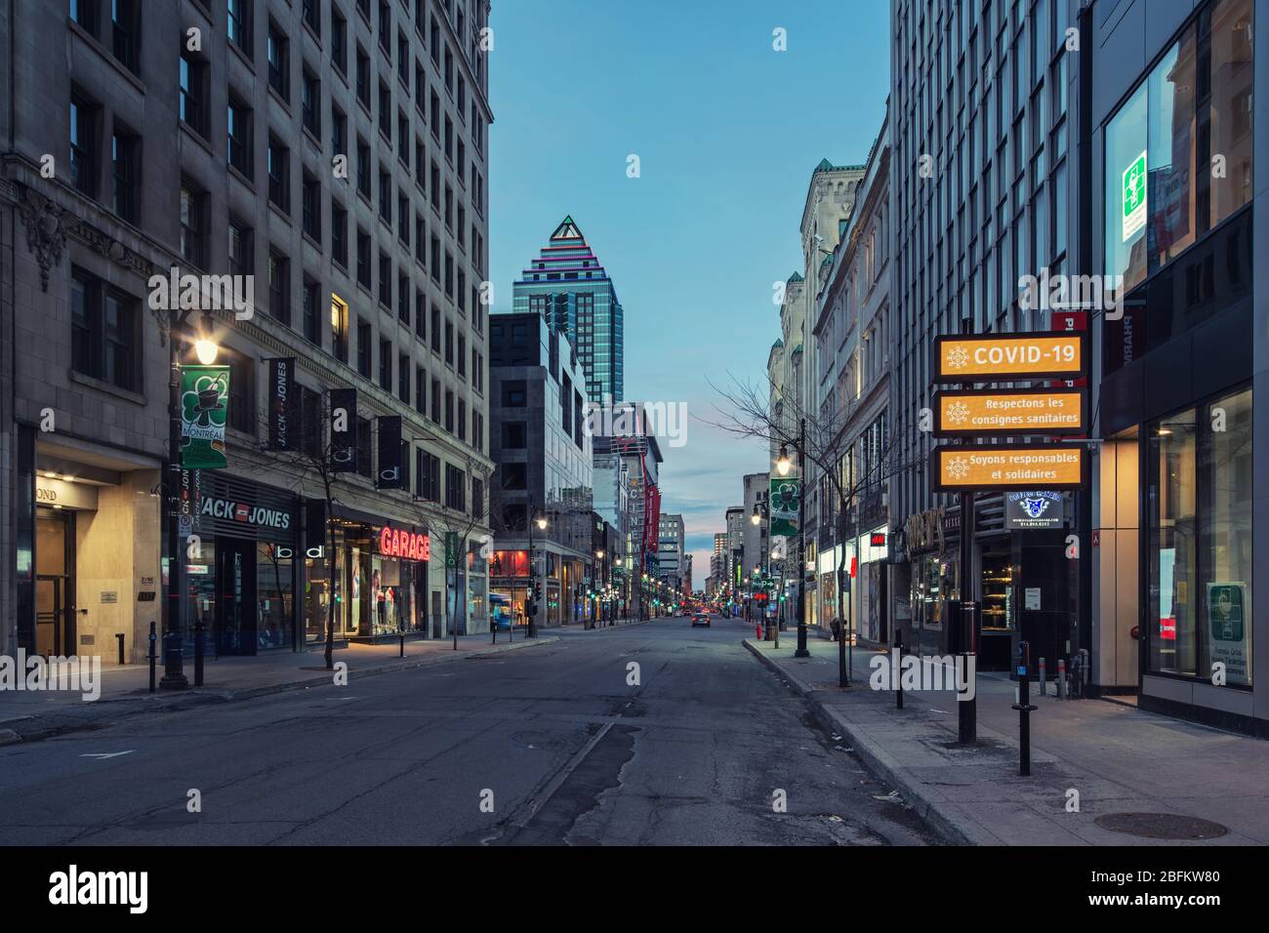Click the green cross pharmacy sign

click(1132, 198)
